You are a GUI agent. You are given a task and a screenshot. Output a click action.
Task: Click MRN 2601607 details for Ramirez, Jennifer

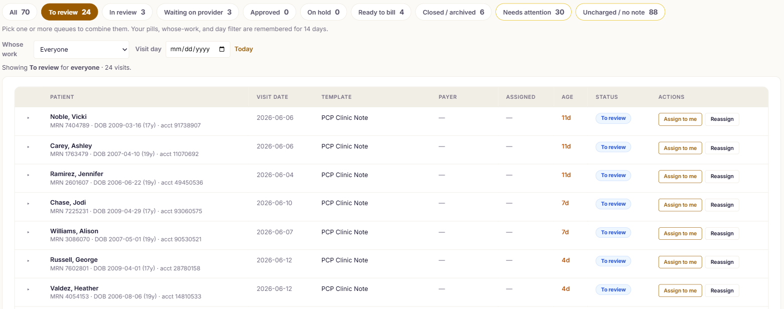[126, 183]
